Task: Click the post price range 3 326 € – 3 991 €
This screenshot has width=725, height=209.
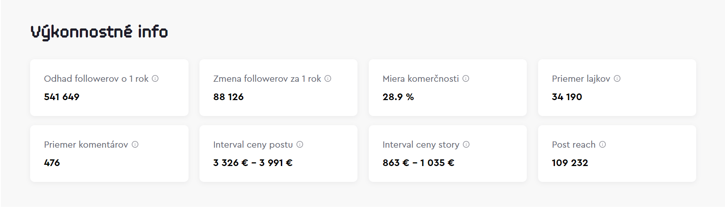Action: 253,163
